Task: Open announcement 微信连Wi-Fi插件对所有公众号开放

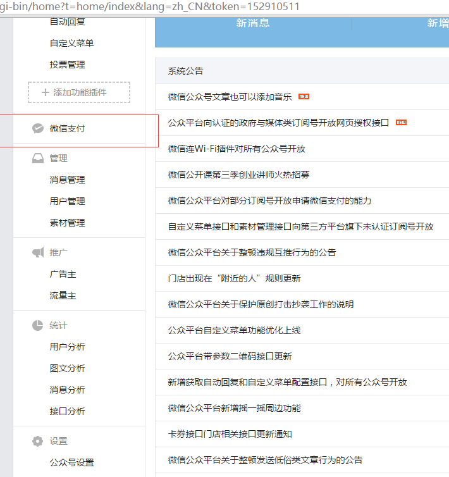Action: (237, 149)
